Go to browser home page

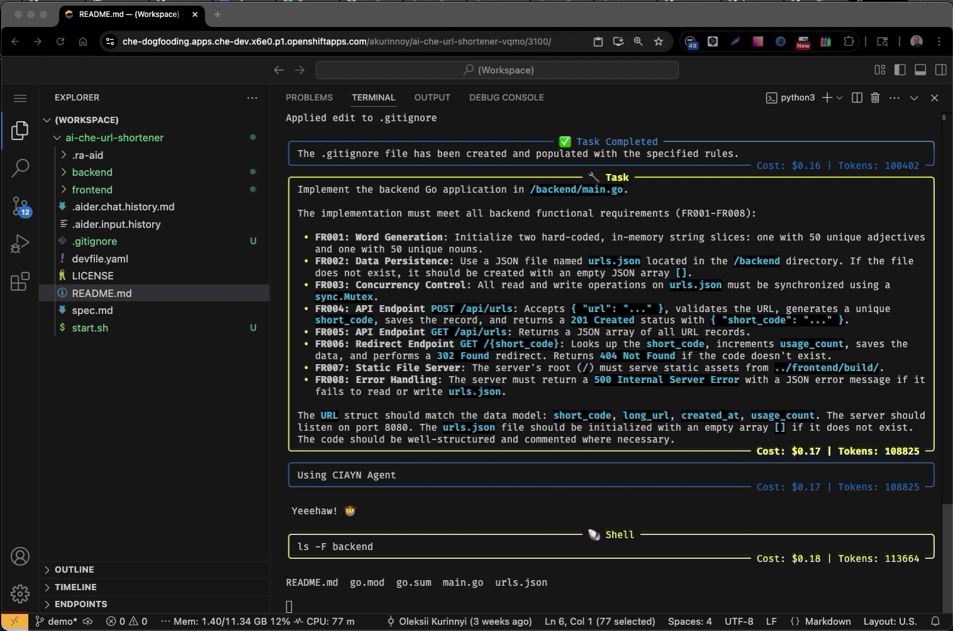tap(83, 41)
